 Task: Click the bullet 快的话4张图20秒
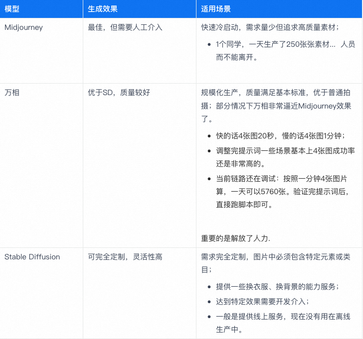click(x=280, y=135)
